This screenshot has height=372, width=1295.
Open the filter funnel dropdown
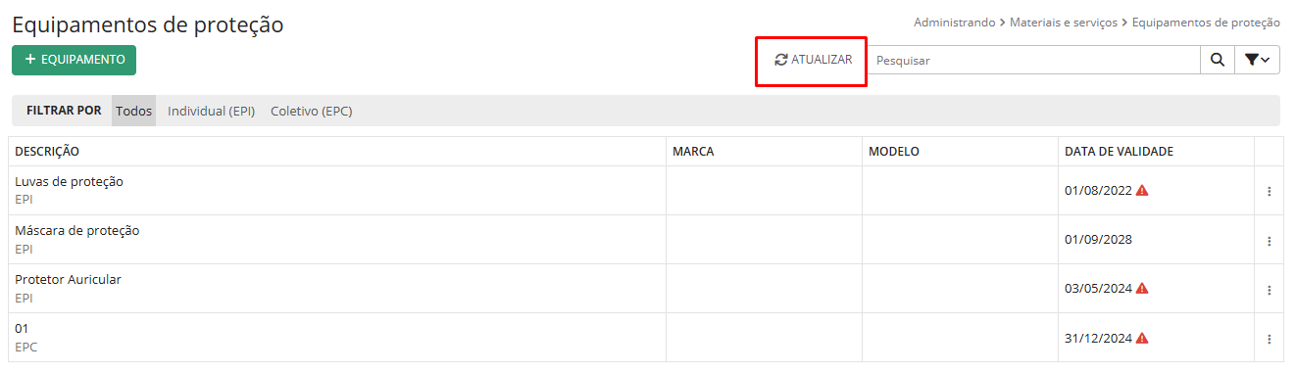tap(1257, 60)
